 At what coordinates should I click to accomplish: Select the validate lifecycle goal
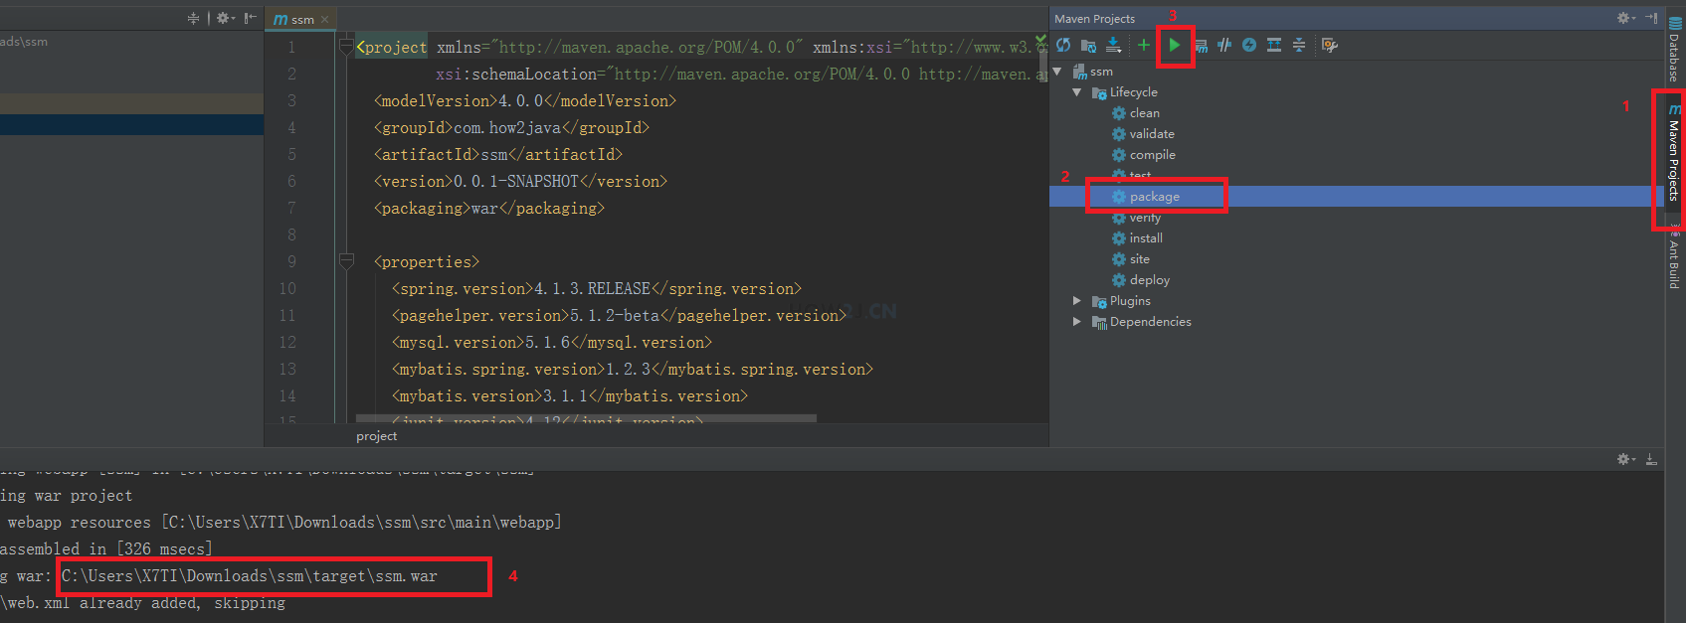(1152, 134)
